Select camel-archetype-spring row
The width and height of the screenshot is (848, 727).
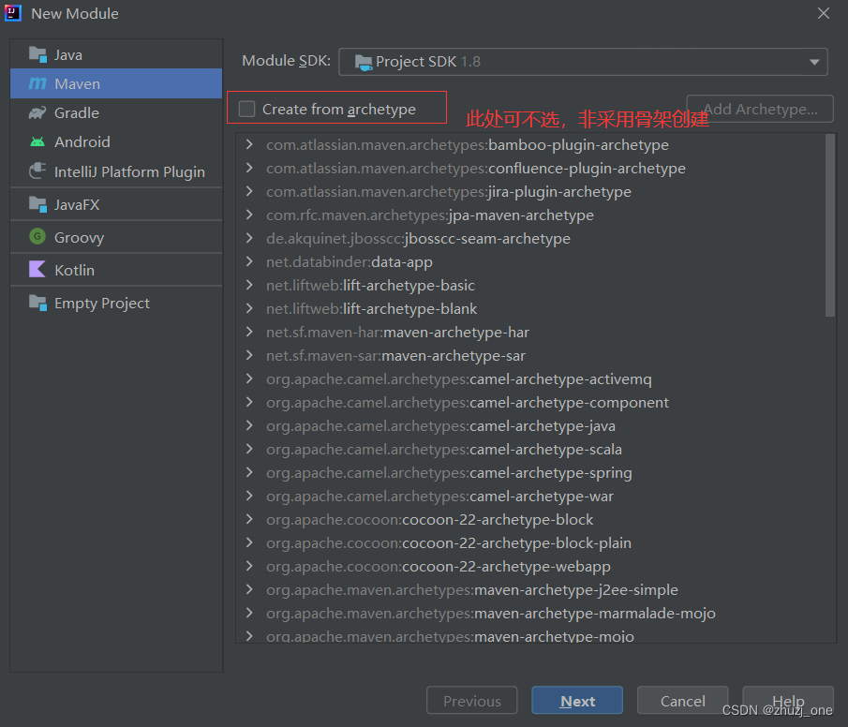point(532,472)
